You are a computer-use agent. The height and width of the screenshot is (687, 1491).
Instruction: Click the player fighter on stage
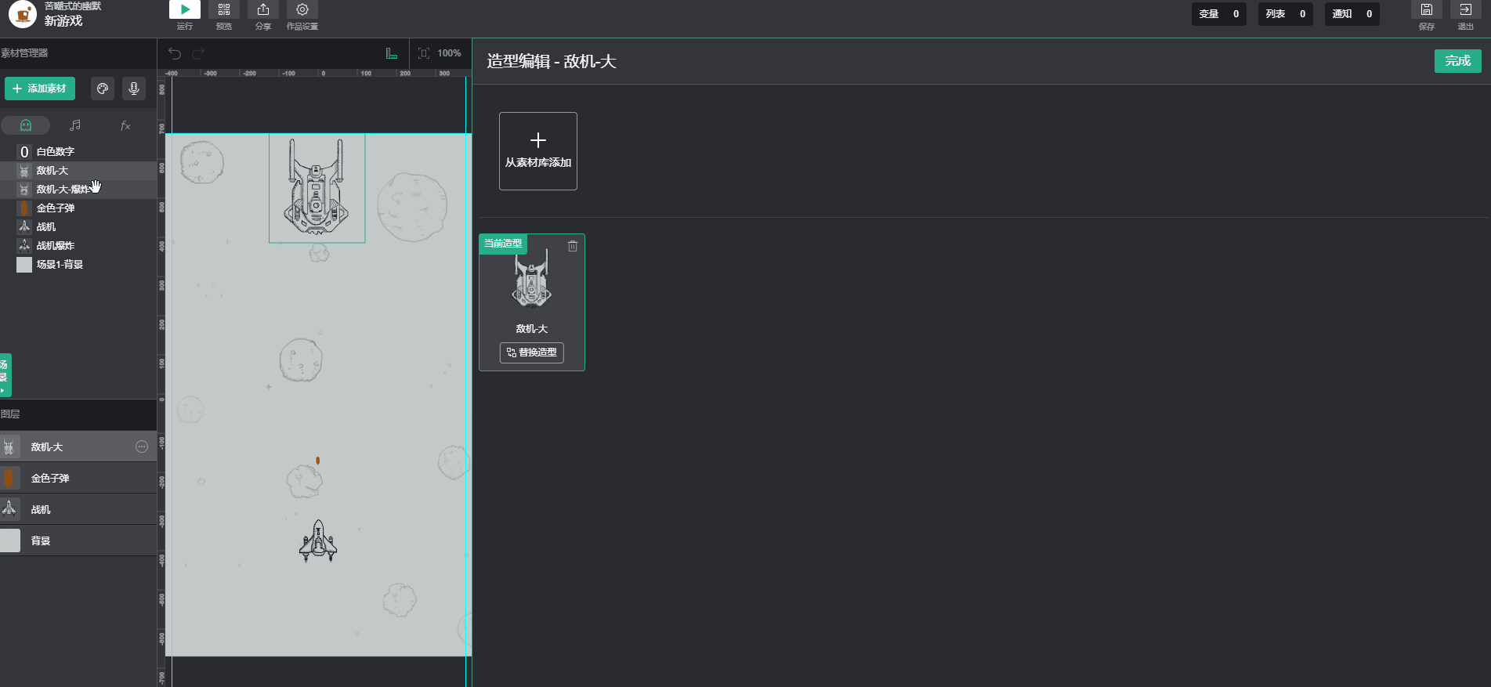click(318, 541)
